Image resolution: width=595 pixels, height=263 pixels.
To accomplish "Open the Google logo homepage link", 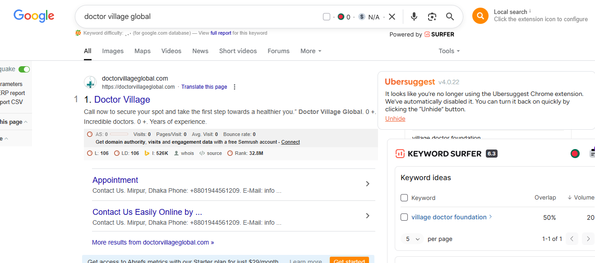I will tap(34, 16).
